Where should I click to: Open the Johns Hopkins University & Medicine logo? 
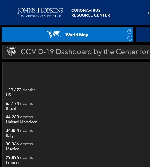(40, 13)
